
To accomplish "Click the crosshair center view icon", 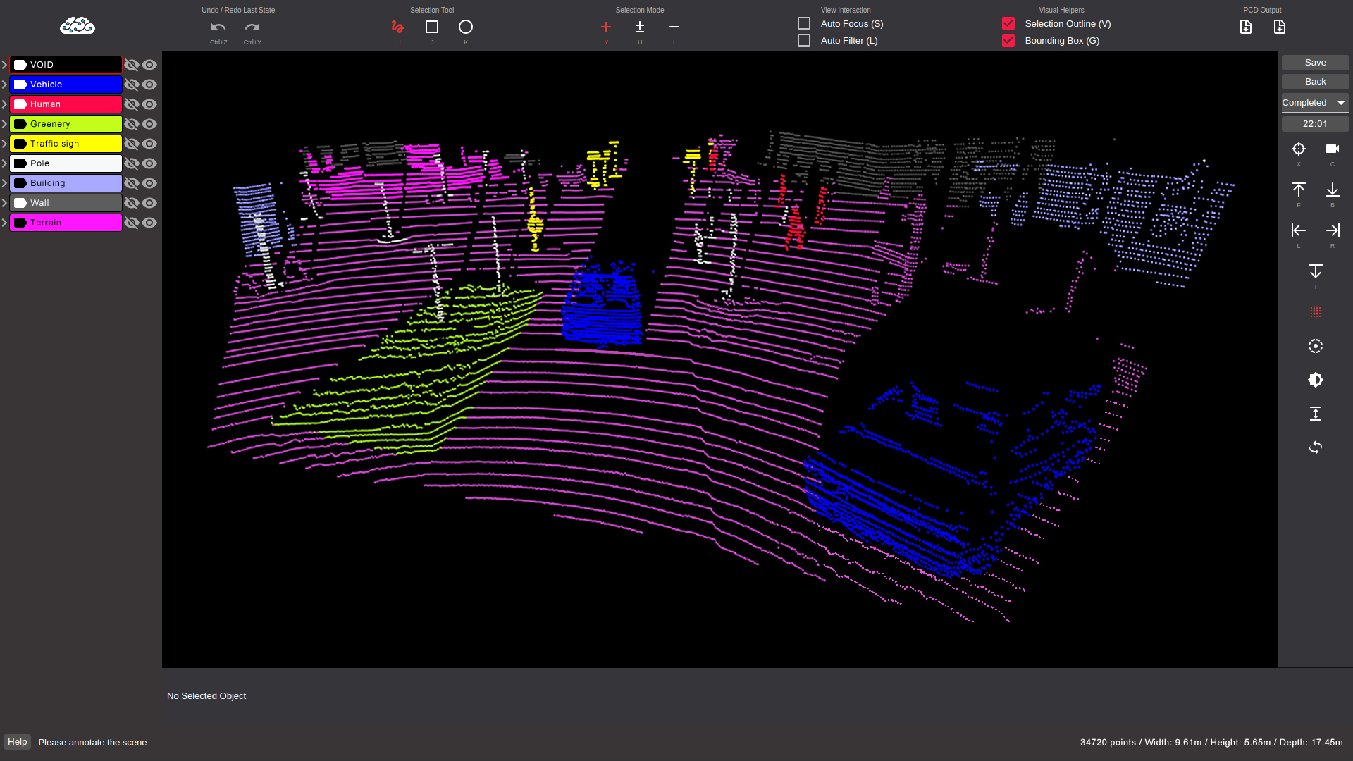I will (x=1299, y=149).
